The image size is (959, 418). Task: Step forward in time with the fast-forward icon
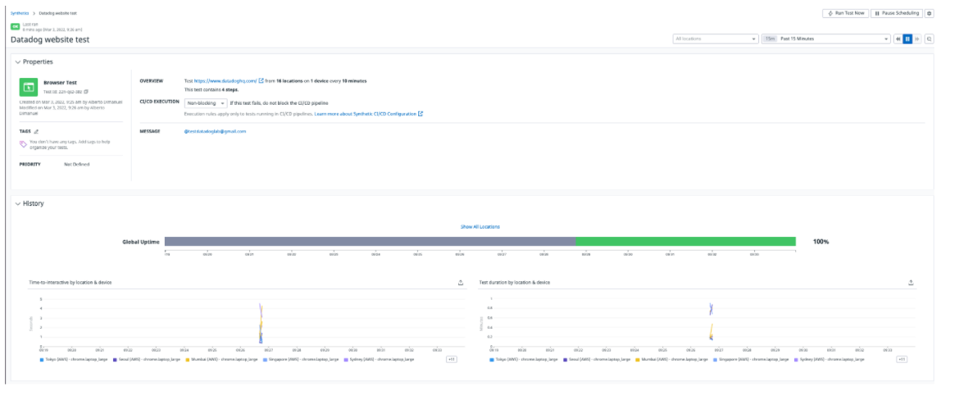[917, 39]
